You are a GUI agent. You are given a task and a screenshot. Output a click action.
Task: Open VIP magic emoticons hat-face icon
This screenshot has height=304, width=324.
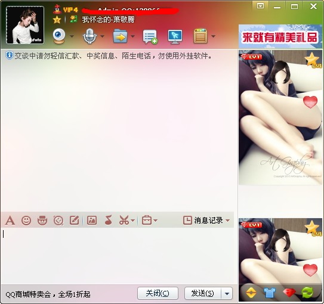point(42,221)
